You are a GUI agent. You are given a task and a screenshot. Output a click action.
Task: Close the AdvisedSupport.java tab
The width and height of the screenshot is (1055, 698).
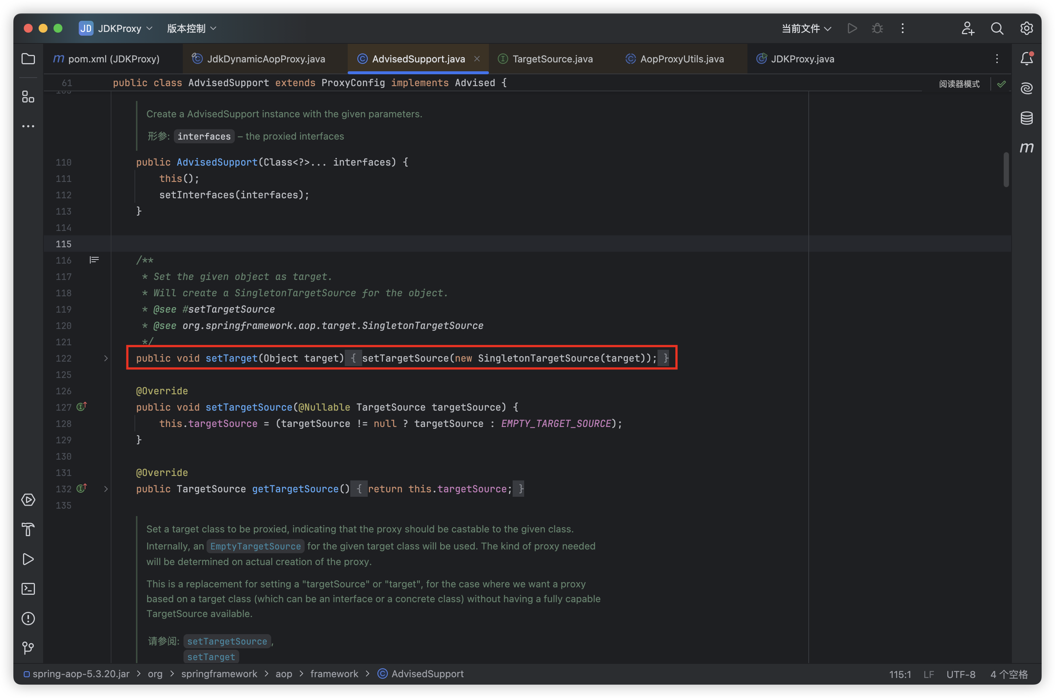tap(477, 58)
